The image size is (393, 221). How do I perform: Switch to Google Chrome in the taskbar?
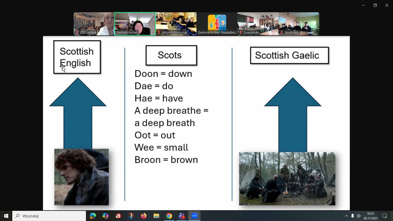point(169,216)
